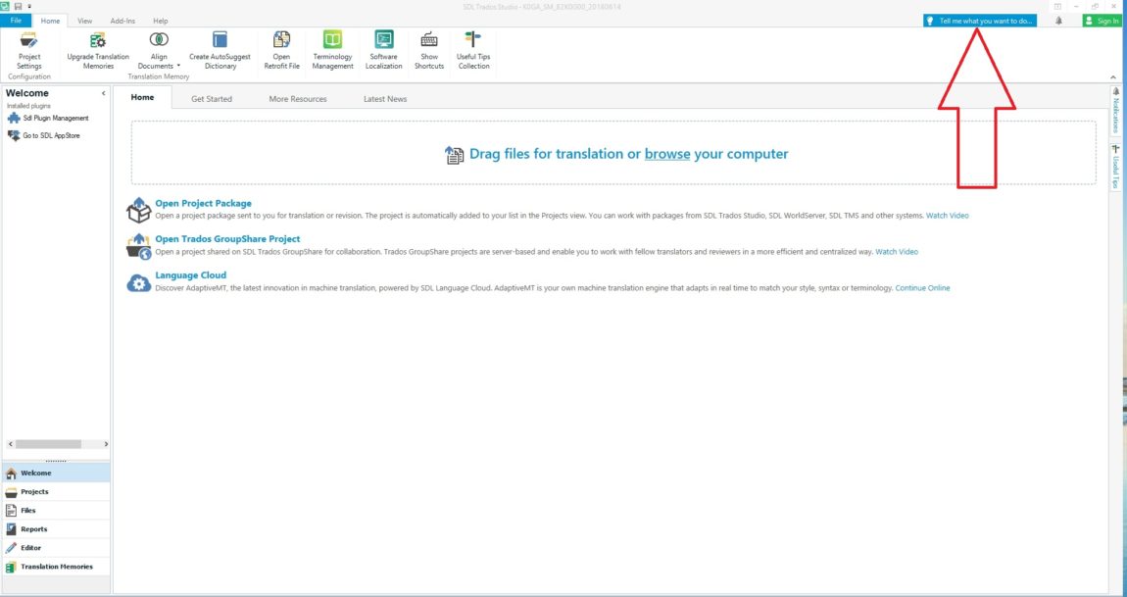Follow the Continue Online link
Screen dimensions: 1127x597
922,287
